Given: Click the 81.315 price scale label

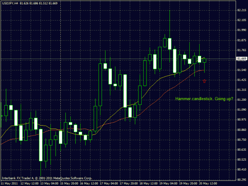Looking at the screenshot, I should point(242,90).
